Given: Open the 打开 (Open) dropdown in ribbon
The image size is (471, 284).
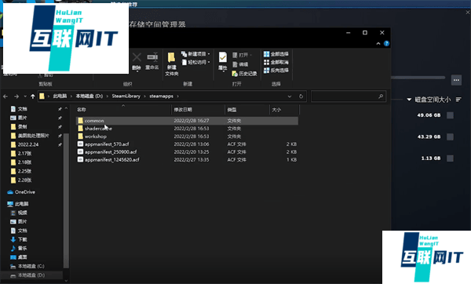Looking at the screenshot, I should click(242, 55).
